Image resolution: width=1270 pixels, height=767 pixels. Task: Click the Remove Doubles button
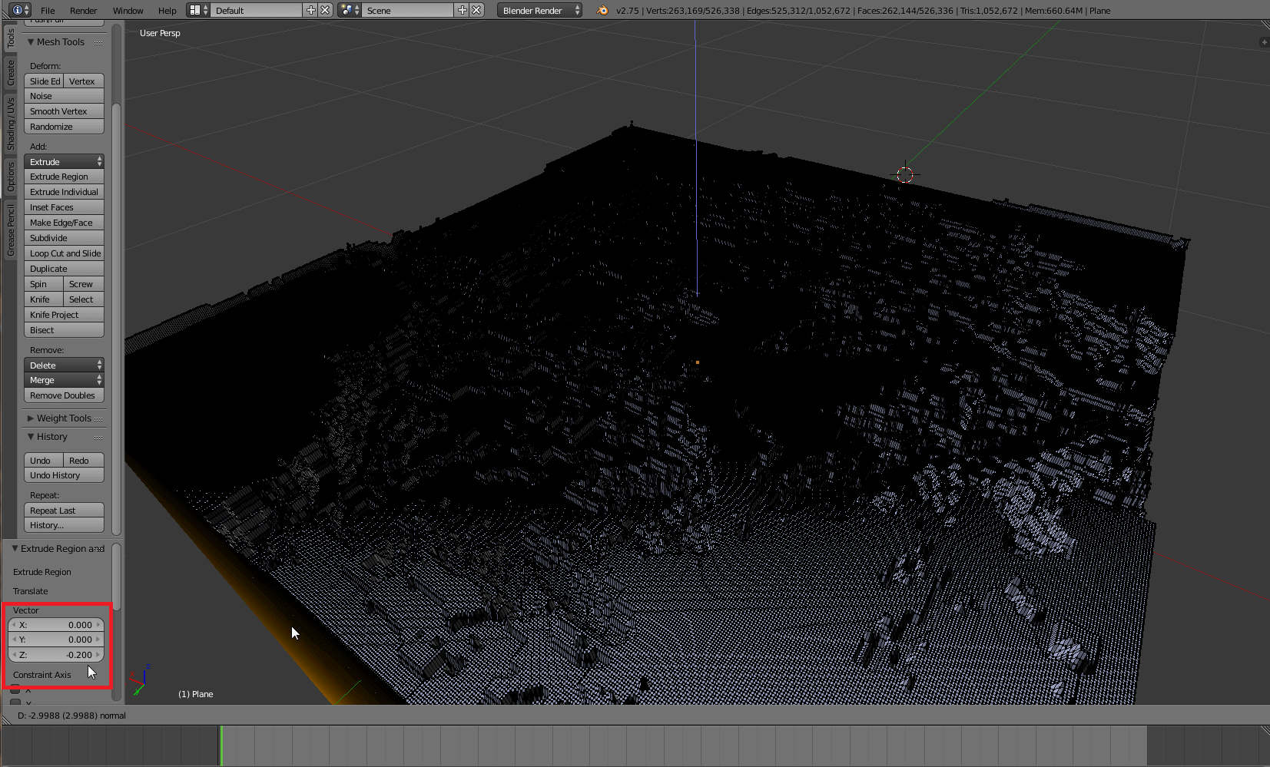pyautogui.click(x=64, y=395)
